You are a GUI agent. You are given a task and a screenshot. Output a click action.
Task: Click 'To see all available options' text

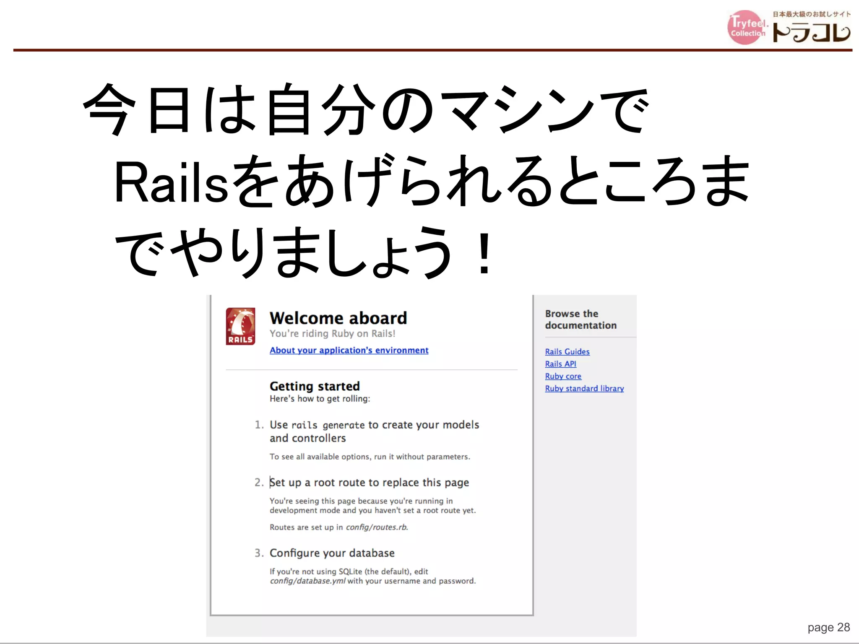tap(370, 457)
